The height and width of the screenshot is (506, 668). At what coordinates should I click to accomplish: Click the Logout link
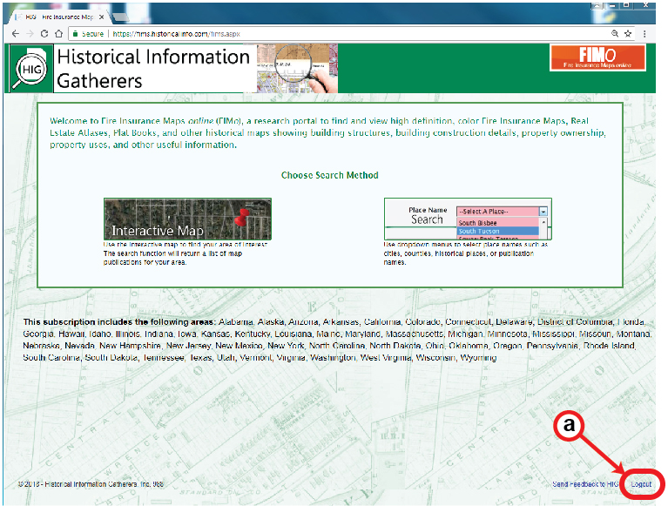(641, 483)
